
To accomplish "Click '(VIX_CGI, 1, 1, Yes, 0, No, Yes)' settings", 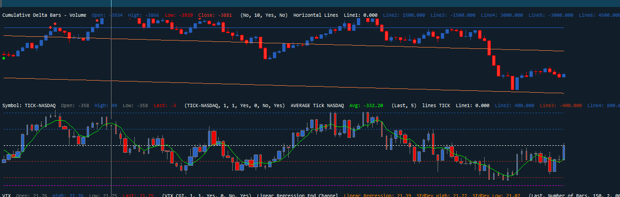I will tap(207, 195).
